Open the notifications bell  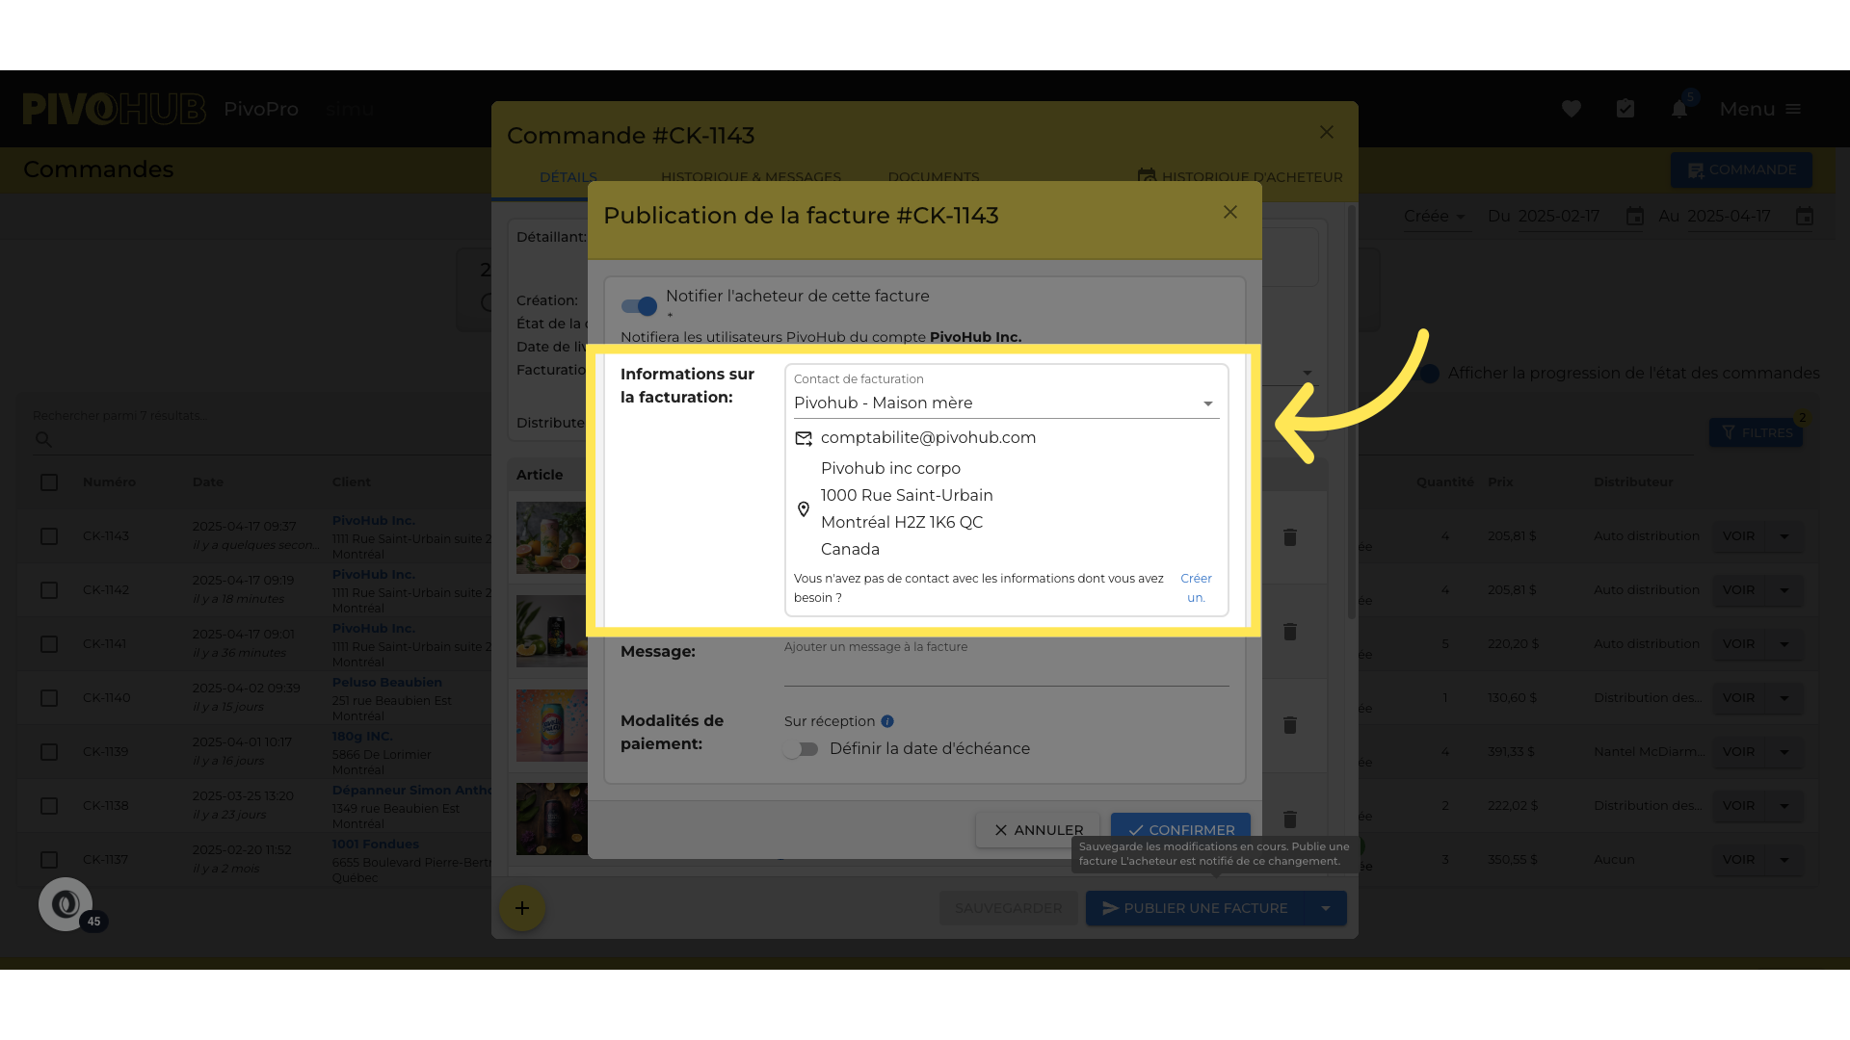click(x=1679, y=109)
